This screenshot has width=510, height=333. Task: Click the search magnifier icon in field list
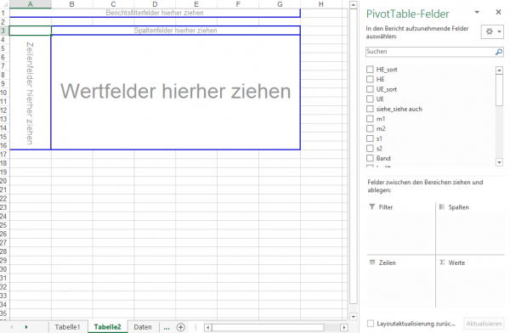coord(499,52)
